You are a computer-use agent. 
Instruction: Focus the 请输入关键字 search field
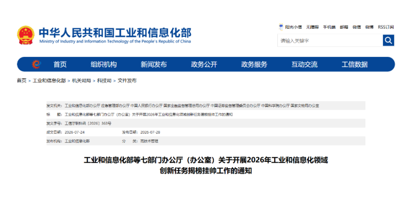tap(330, 40)
